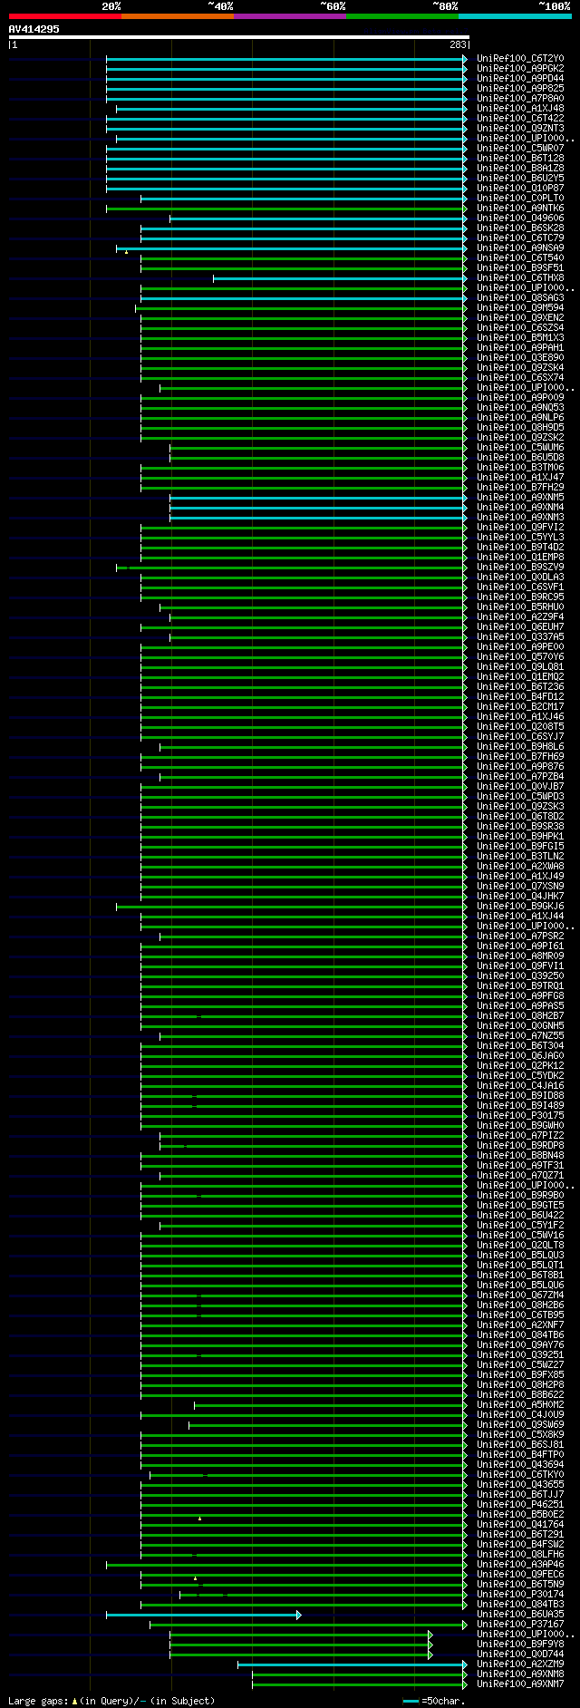Select hit label UniRef100_C0PLT0
Screen dimensions: 580x1708
pos(520,199)
